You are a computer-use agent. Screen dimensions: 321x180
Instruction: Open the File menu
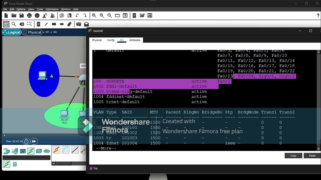point(5,9)
